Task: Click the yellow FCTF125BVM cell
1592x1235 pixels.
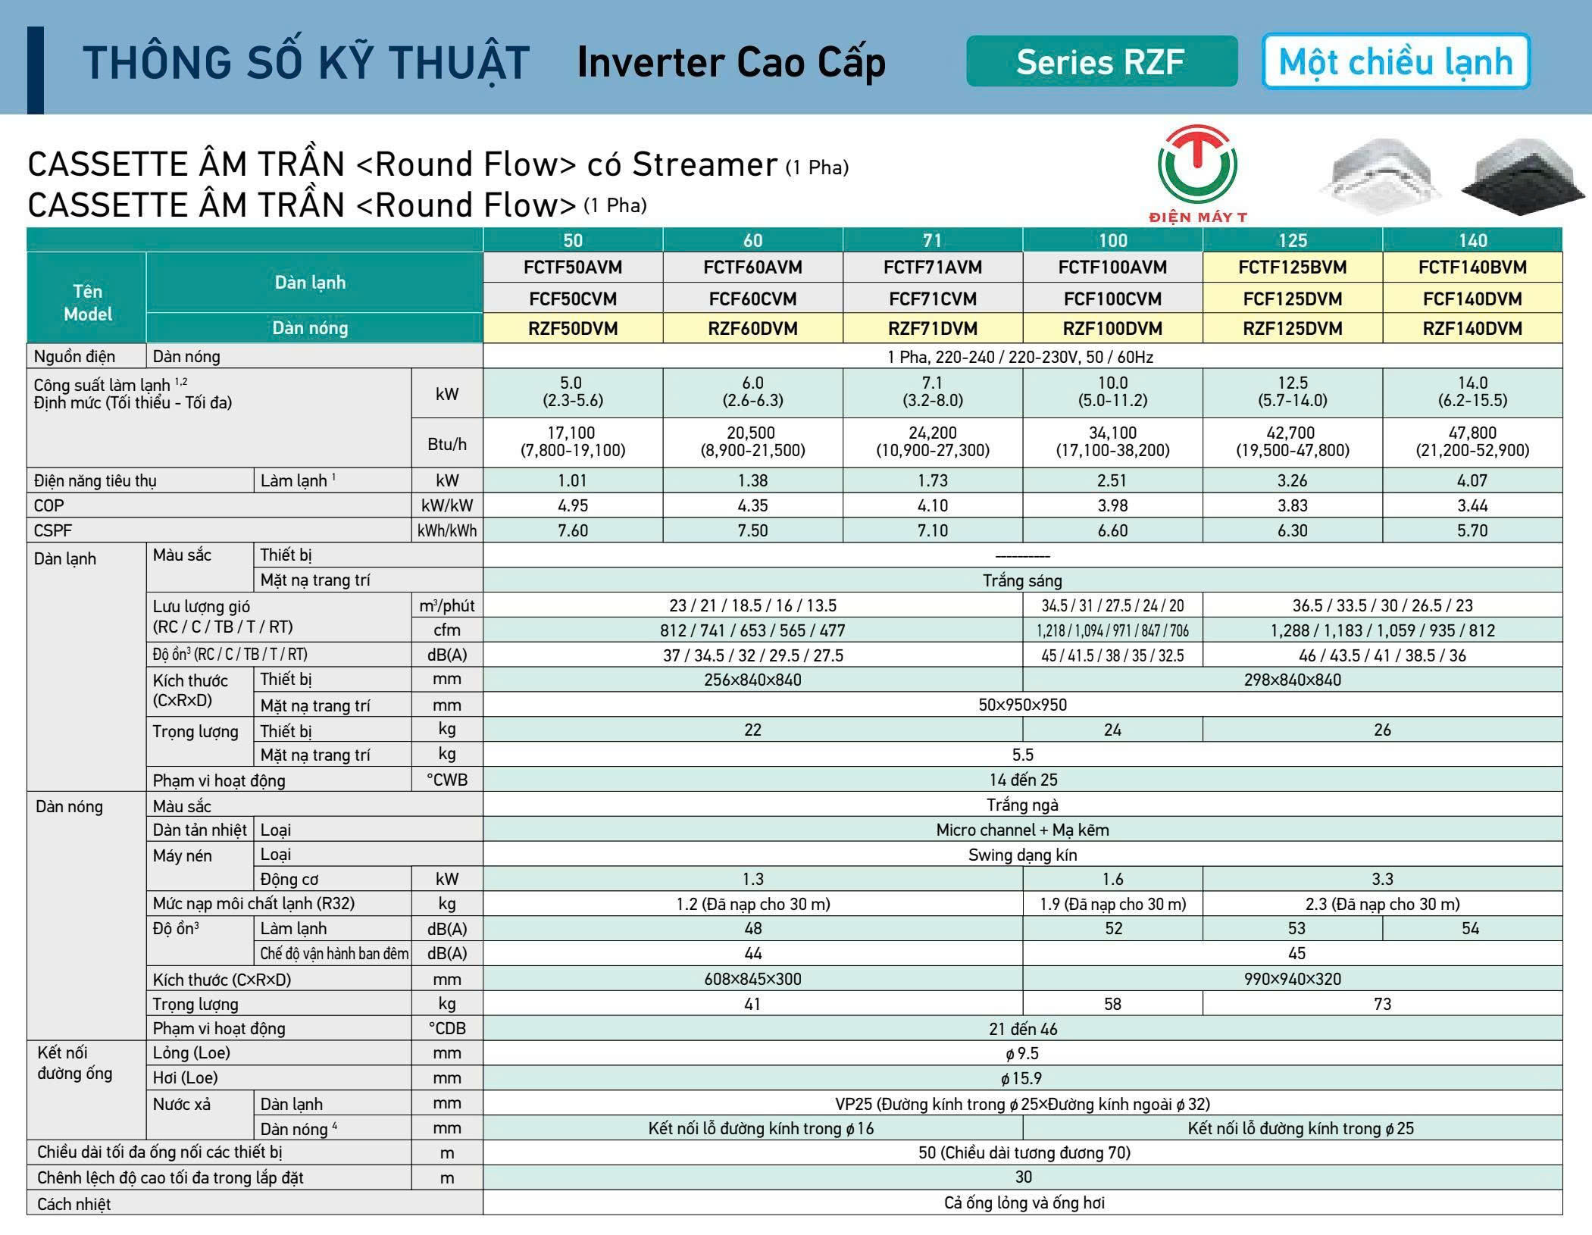Action: pos(1293,267)
